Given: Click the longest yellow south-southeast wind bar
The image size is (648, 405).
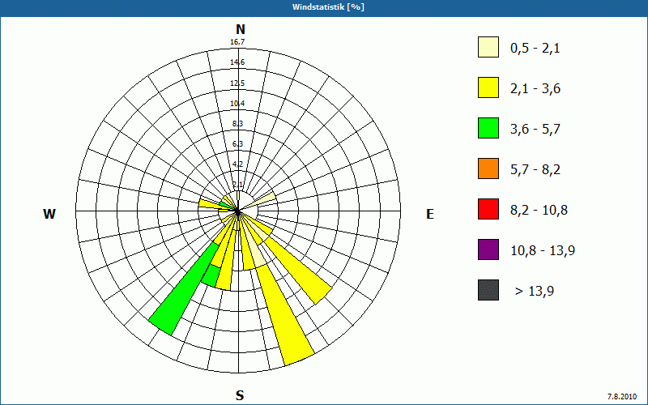Looking at the screenshot, I should click(285, 314).
